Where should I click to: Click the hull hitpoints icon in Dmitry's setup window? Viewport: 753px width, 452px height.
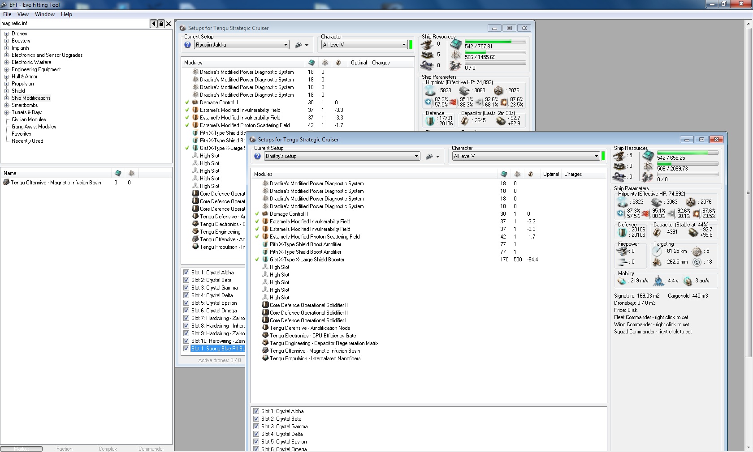tap(691, 202)
